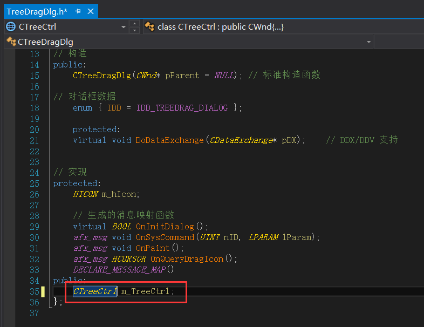This screenshot has width=424, height=327.
Task: Click line number 29 in the gutter
Action: [x=35, y=227]
